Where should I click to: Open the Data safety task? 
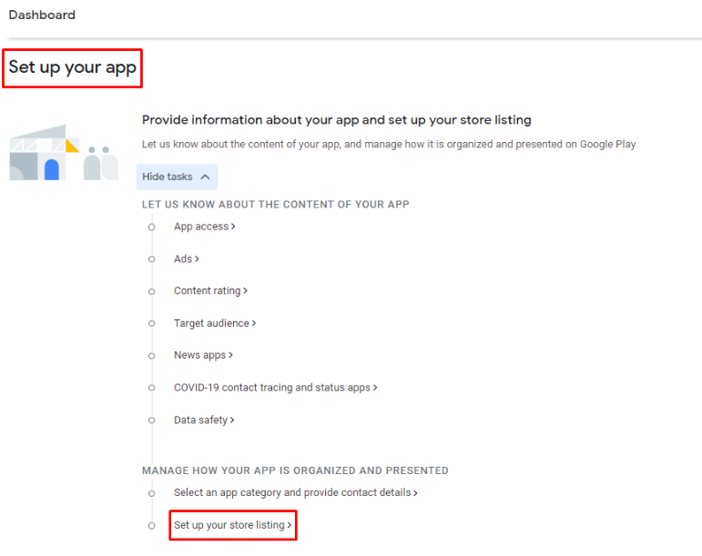pyautogui.click(x=201, y=420)
